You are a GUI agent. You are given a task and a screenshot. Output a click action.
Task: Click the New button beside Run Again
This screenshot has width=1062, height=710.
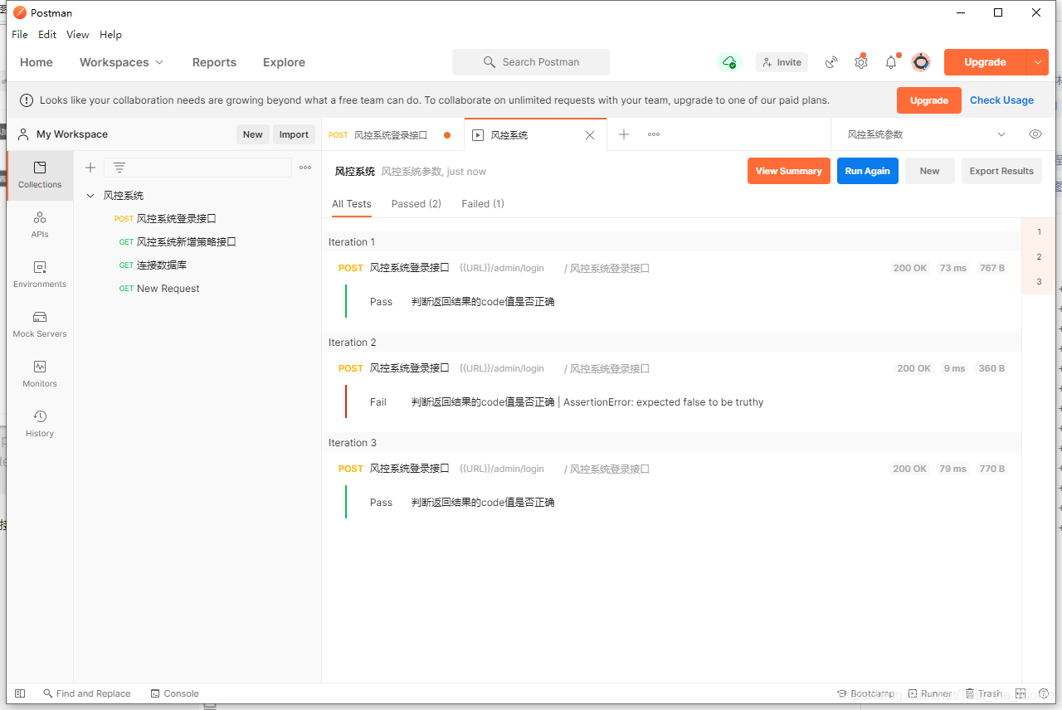click(x=930, y=171)
